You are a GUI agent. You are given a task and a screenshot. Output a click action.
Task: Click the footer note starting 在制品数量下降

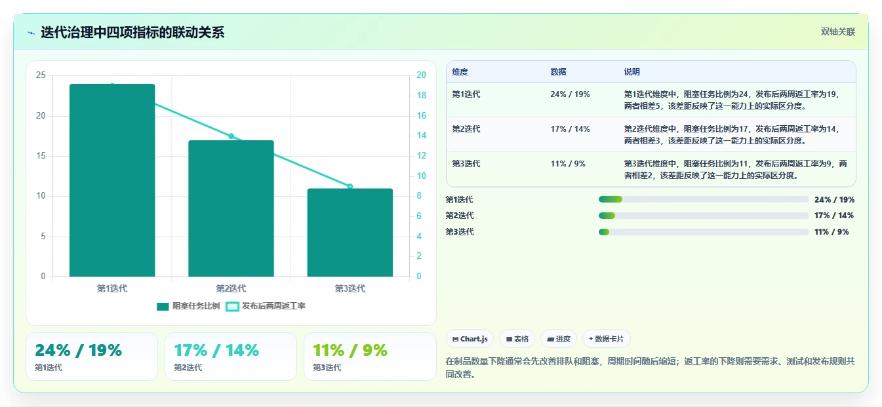[x=651, y=368]
